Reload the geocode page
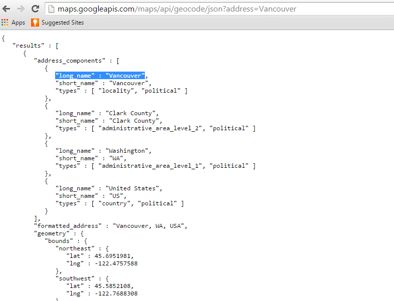The height and width of the screenshot is (301, 394). [35, 9]
